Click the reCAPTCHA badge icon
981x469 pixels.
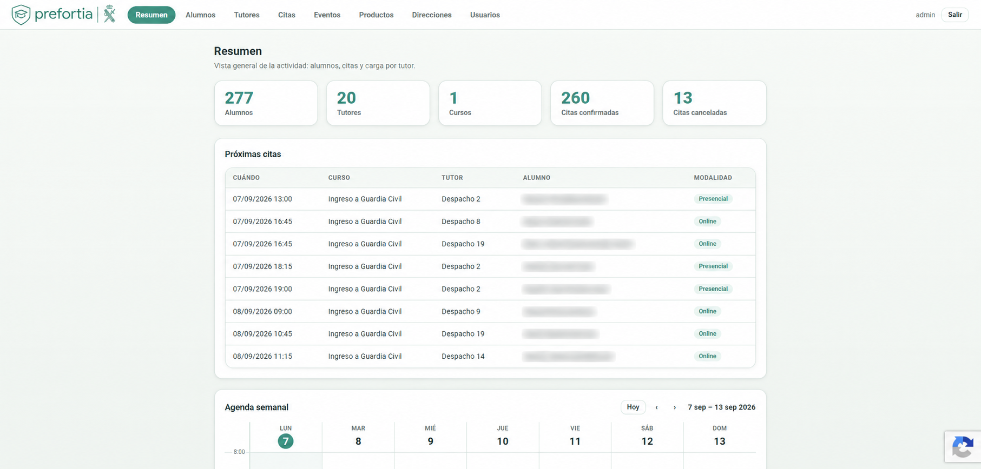[x=962, y=447]
